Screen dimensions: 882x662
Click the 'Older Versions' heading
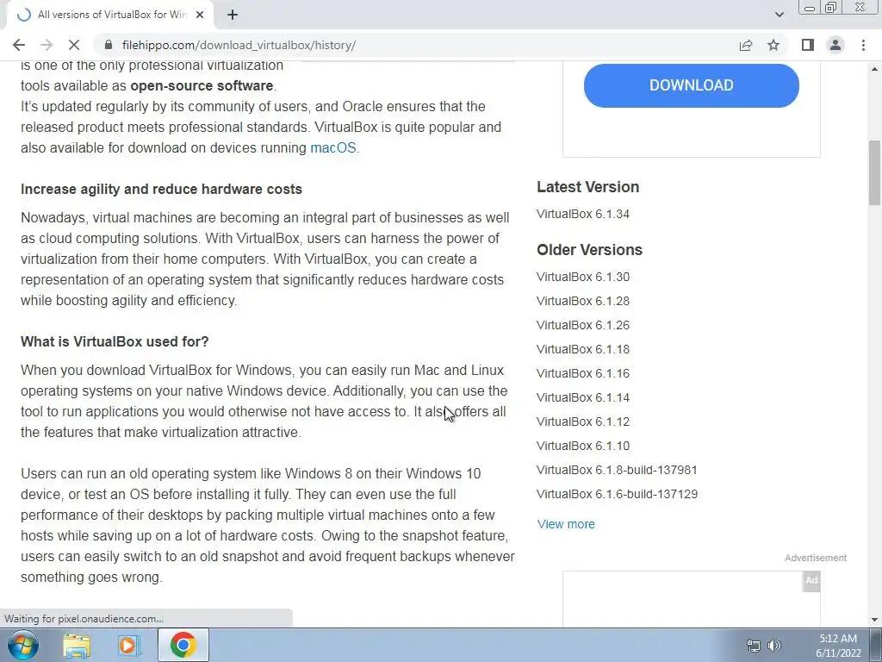pyautogui.click(x=589, y=250)
